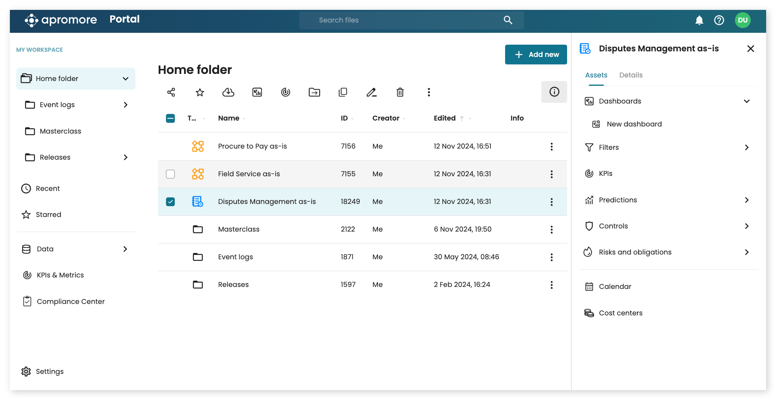Check the Field Service as-is checkbox

(170, 174)
